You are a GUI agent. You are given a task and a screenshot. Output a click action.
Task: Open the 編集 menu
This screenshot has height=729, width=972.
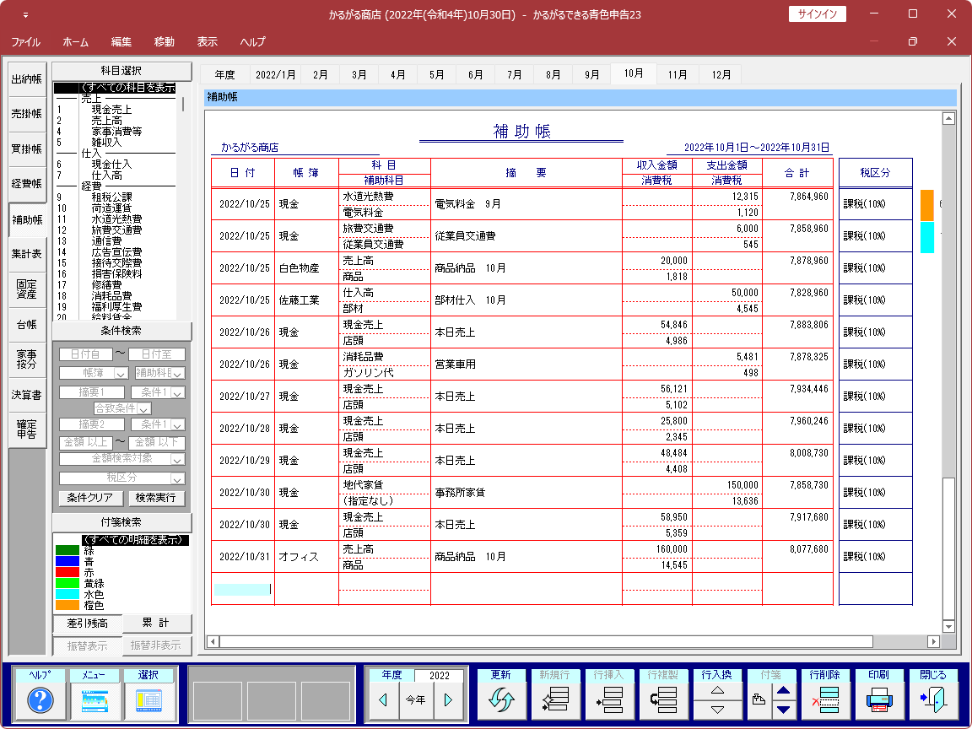click(121, 42)
